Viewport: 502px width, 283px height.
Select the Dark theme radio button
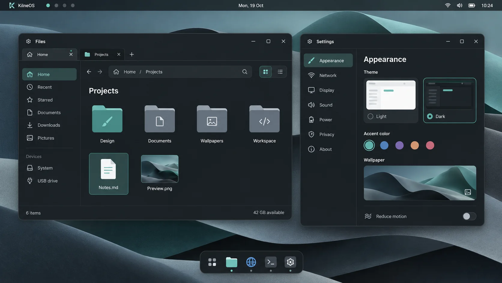tap(430, 116)
